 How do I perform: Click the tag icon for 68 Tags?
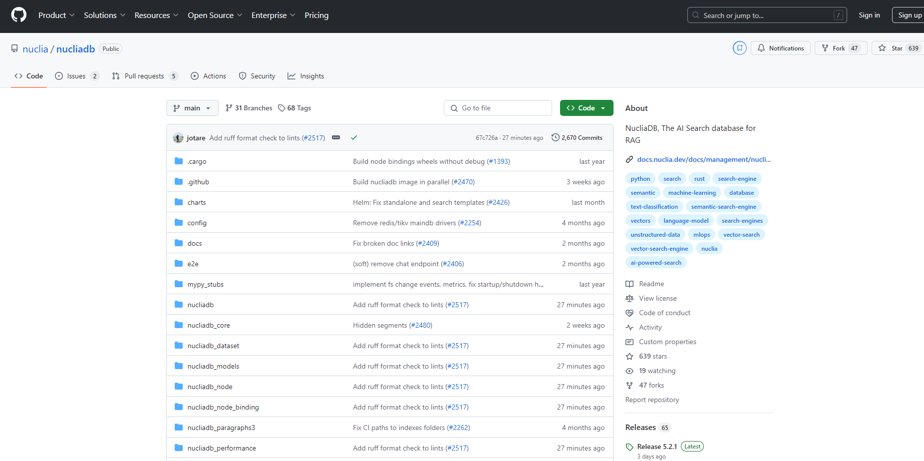click(x=282, y=108)
